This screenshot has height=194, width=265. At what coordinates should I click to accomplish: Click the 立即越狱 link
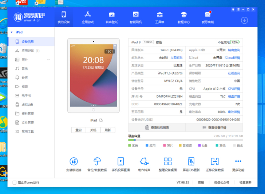tap(177, 58)
